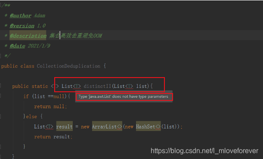Image resolution: width=263 pixels, height=159 pixels.
Task: Click the 'return result;' statement
Action: coord(53,137)
